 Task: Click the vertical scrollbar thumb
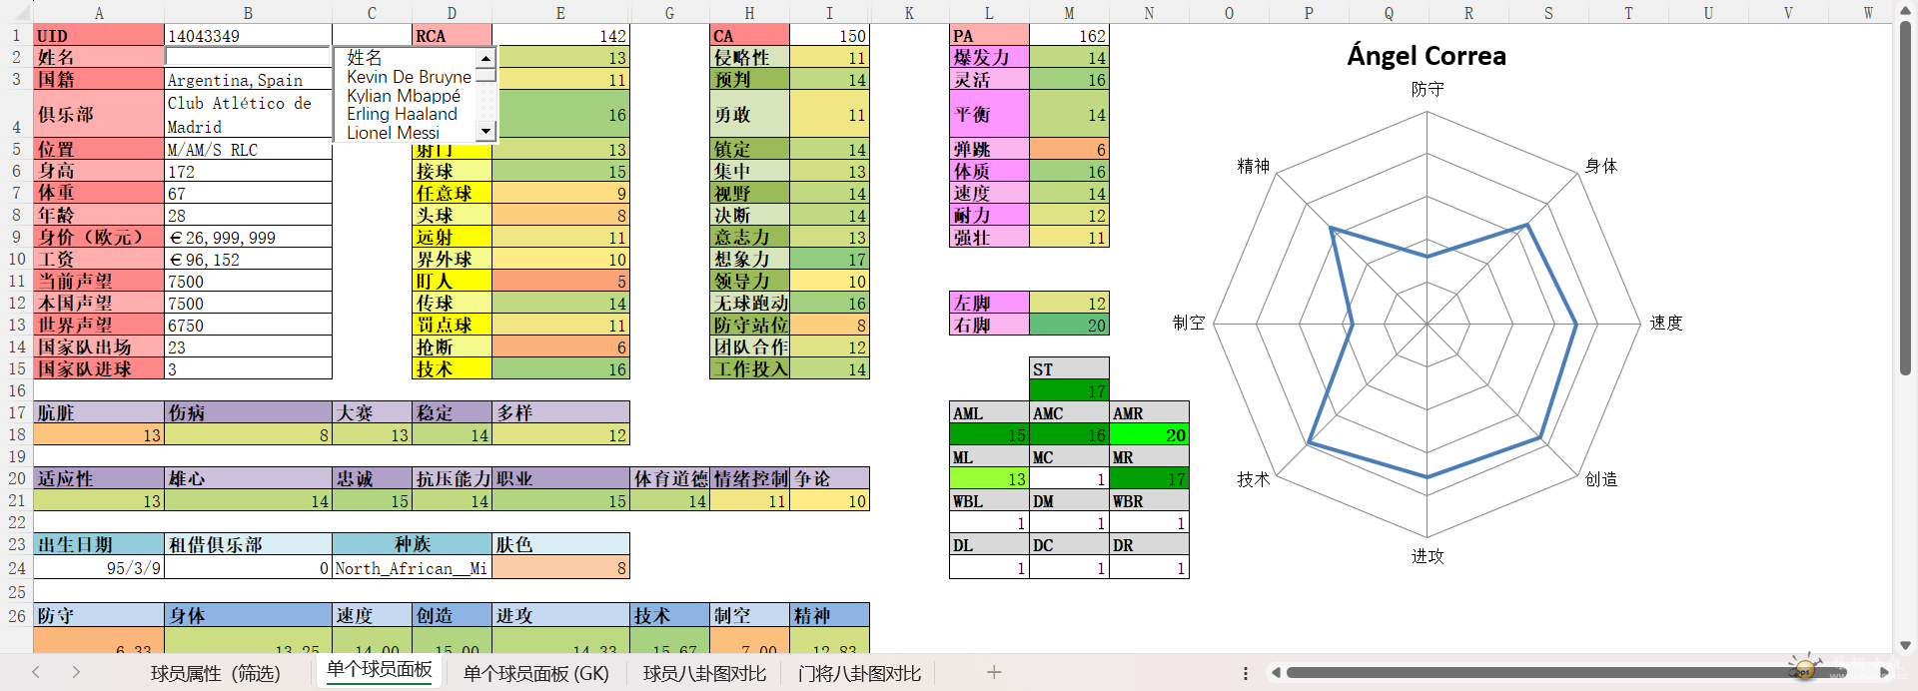(1905, 198)
